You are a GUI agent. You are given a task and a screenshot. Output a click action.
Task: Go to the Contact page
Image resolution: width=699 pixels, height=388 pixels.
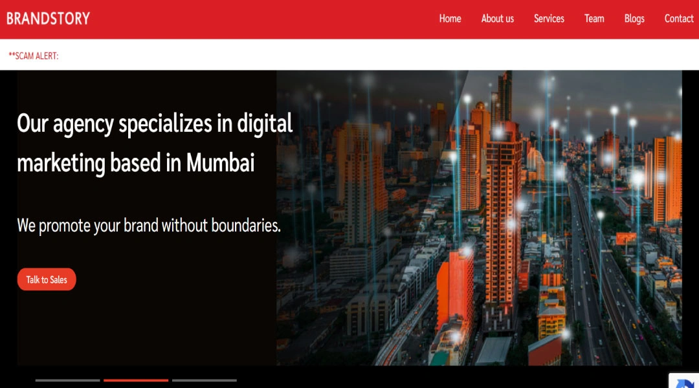678,19
